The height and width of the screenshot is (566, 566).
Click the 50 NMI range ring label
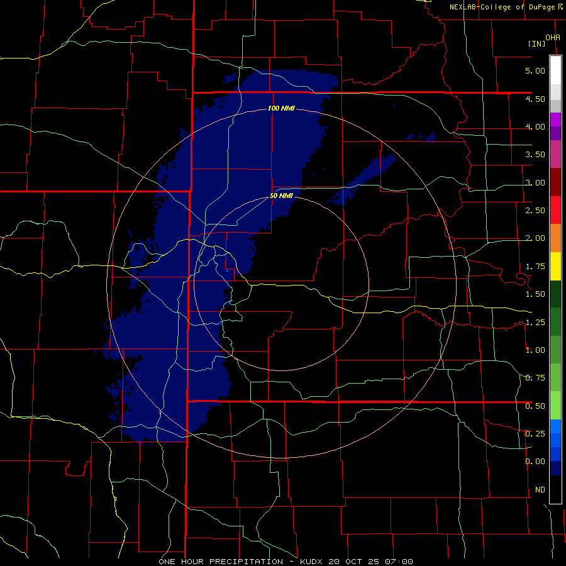pos(281,196)
